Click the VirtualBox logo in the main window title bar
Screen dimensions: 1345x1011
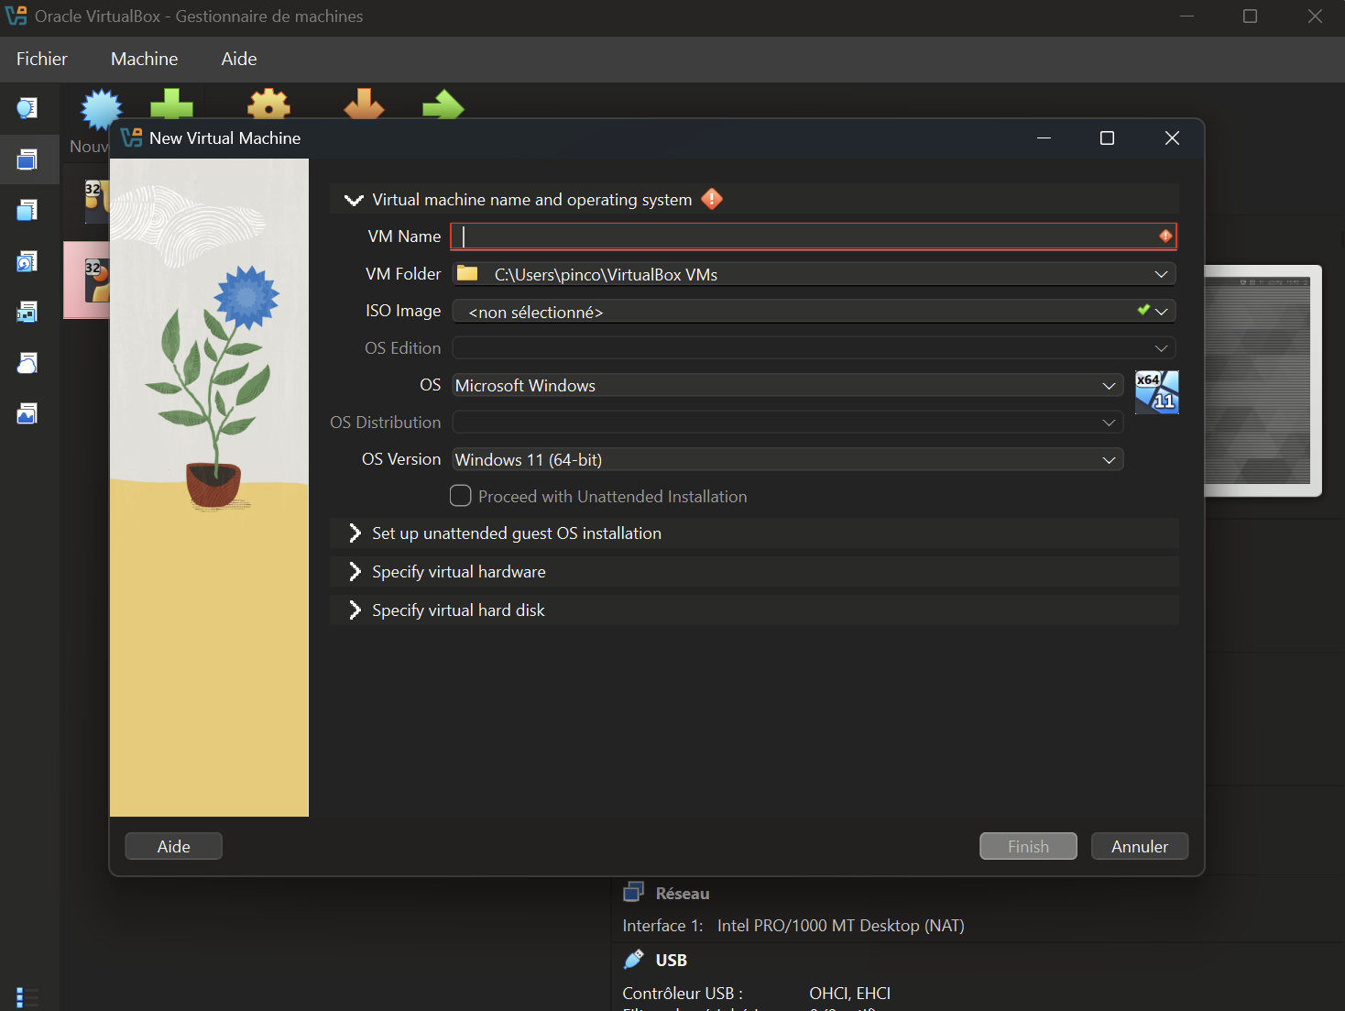pyautogui.click(x=16, y=16)
